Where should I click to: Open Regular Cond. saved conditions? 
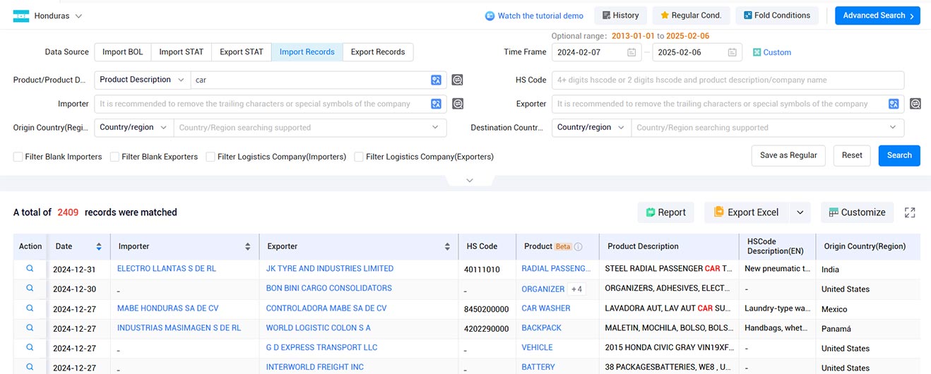pyautogui.click(x=691, y=16)
